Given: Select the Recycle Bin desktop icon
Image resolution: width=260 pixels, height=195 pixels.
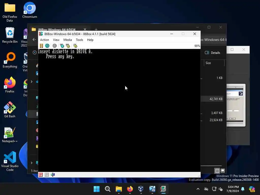Looking at the screenshot, I should 10,35.
